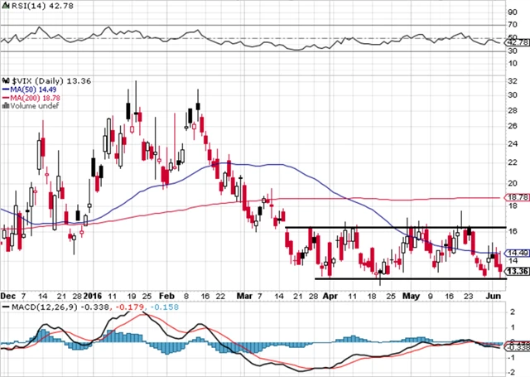
Task: Click the MA(200) 18.78 legend text
Action: (33, 97)
